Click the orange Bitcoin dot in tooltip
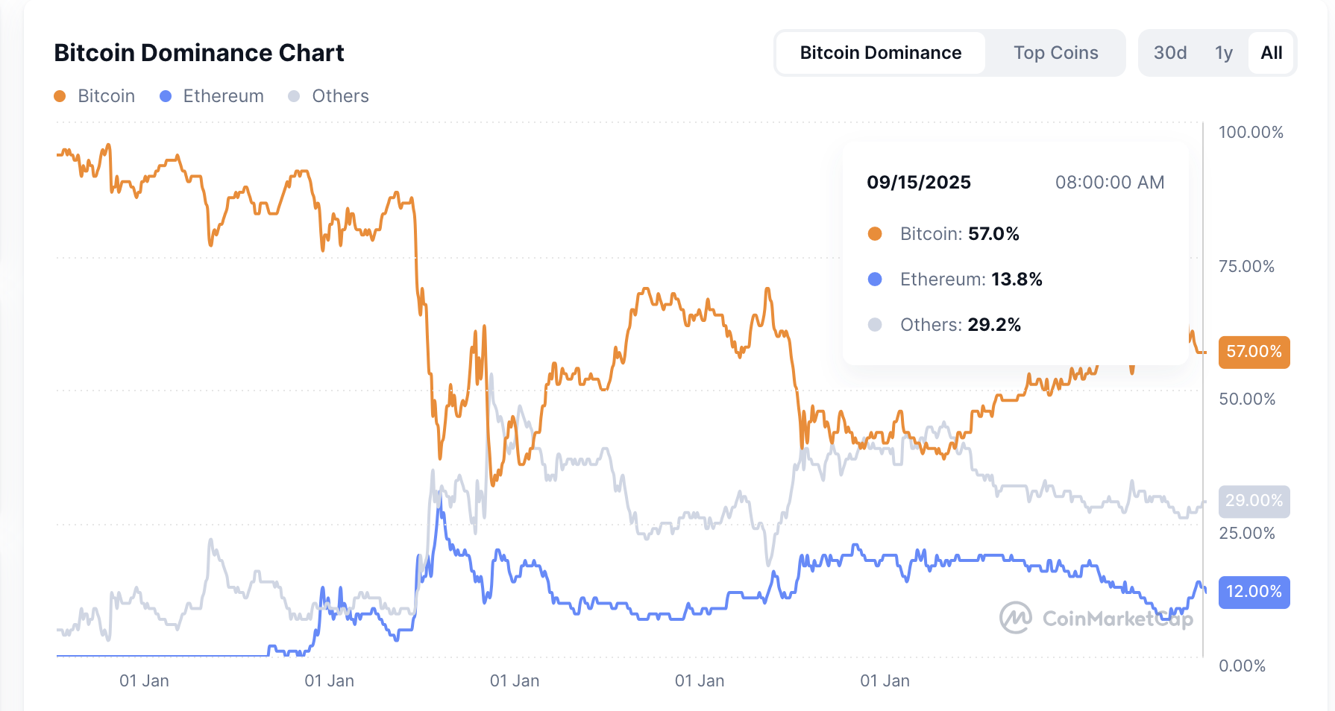Screen dimensions: 1335x711 [x=875, y=234]
